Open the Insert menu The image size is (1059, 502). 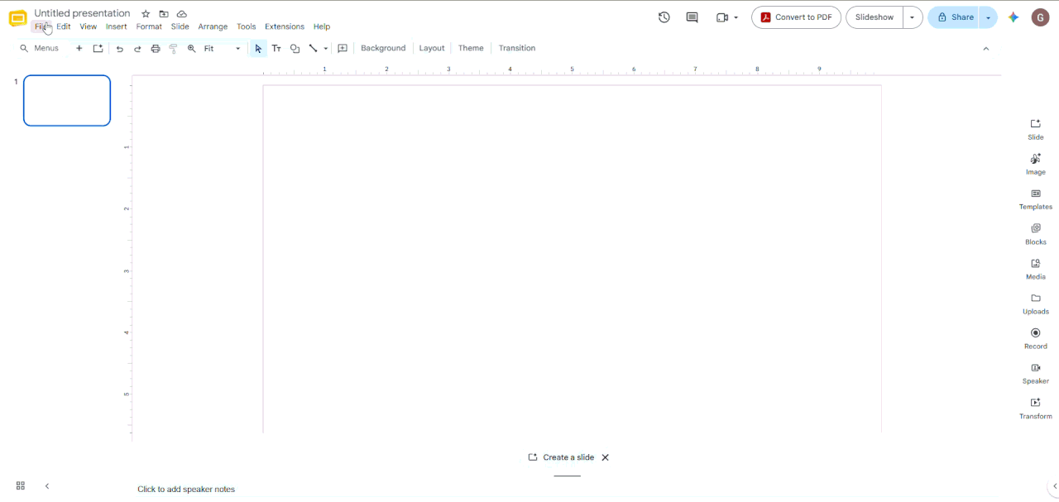(x=117, y=26)
